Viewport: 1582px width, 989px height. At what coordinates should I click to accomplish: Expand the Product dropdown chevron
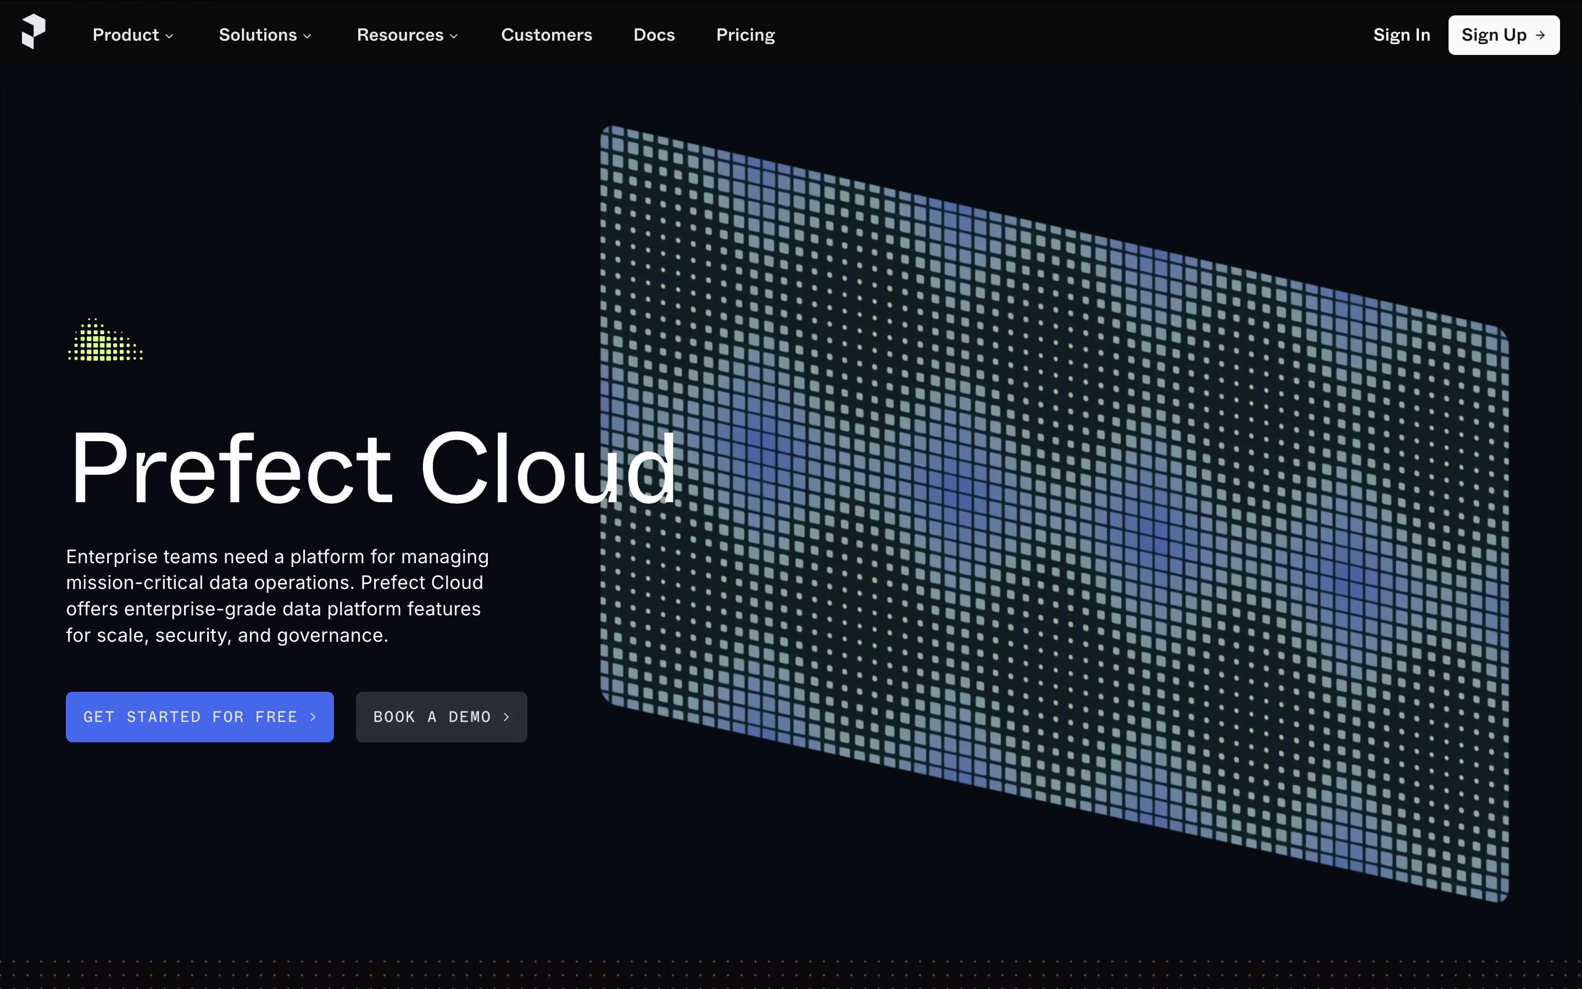click(x=169, y=37)
